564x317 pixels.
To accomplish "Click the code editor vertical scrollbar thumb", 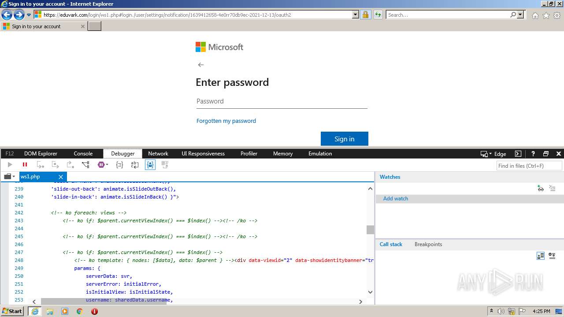I will pos(370,229).
